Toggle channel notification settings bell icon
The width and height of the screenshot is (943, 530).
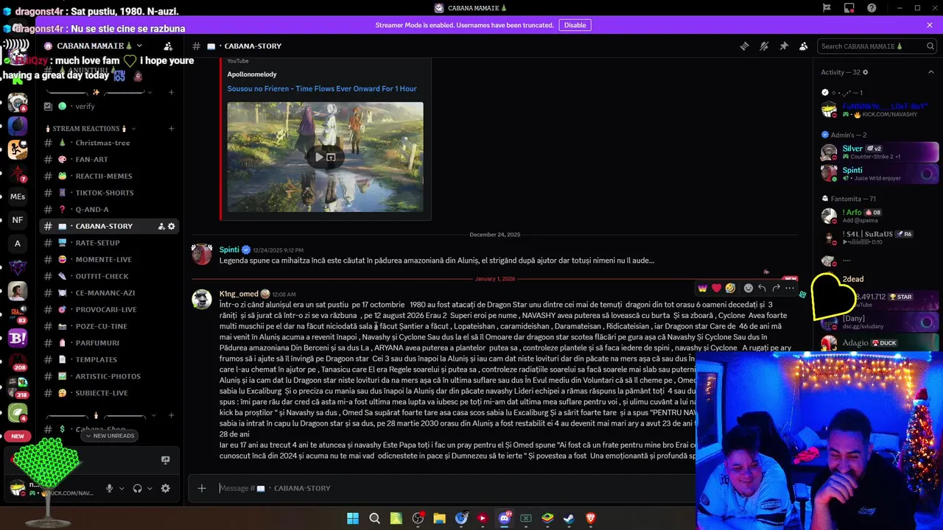[764, 46]
